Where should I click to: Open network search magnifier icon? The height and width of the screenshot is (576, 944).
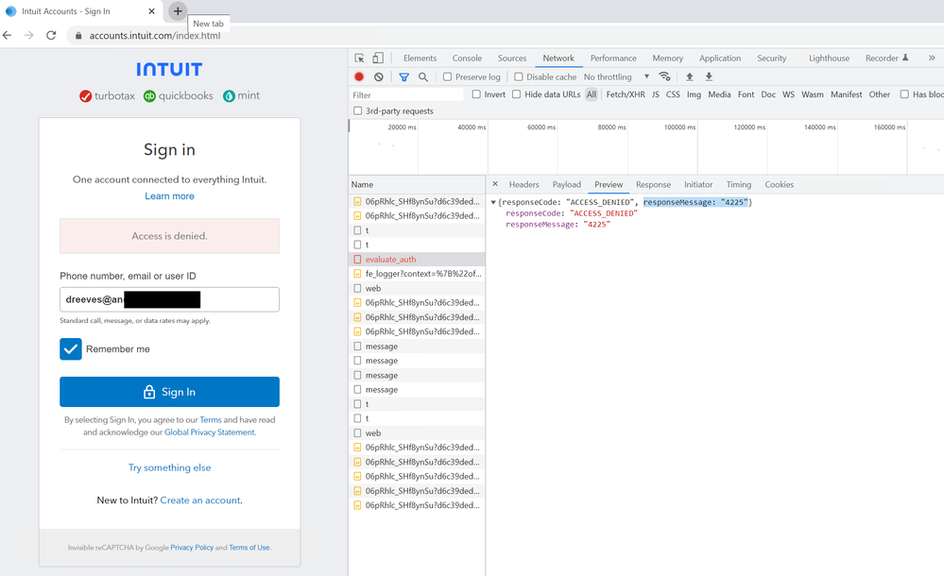pyautogui.click(x=423, y=77)
